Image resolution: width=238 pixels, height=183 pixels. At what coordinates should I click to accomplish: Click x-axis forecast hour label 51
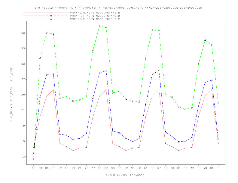(x=146, y=168)
